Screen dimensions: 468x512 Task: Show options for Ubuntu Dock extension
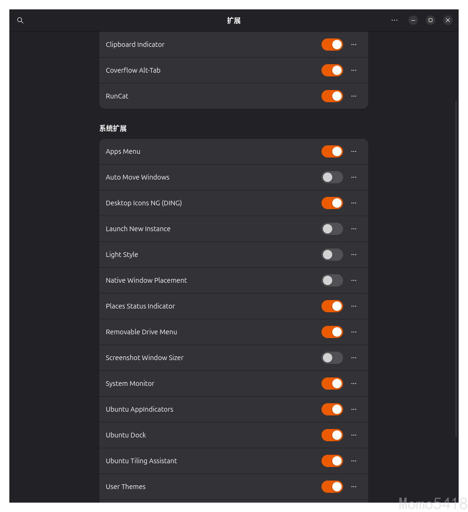tap(354, 435)
